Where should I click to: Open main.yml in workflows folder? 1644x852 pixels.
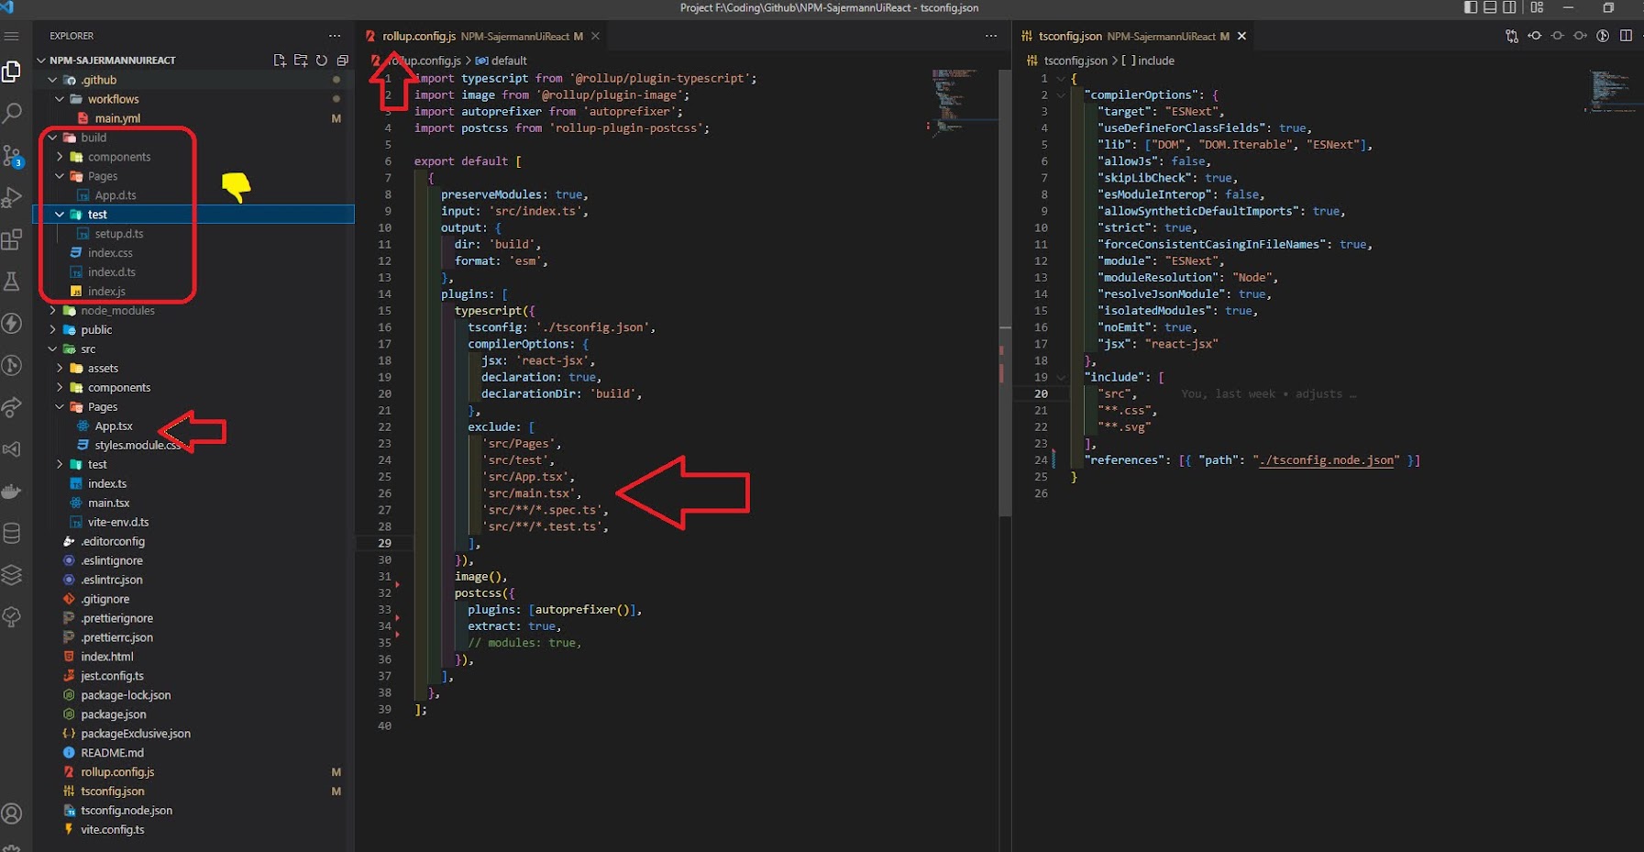[117, 118]
